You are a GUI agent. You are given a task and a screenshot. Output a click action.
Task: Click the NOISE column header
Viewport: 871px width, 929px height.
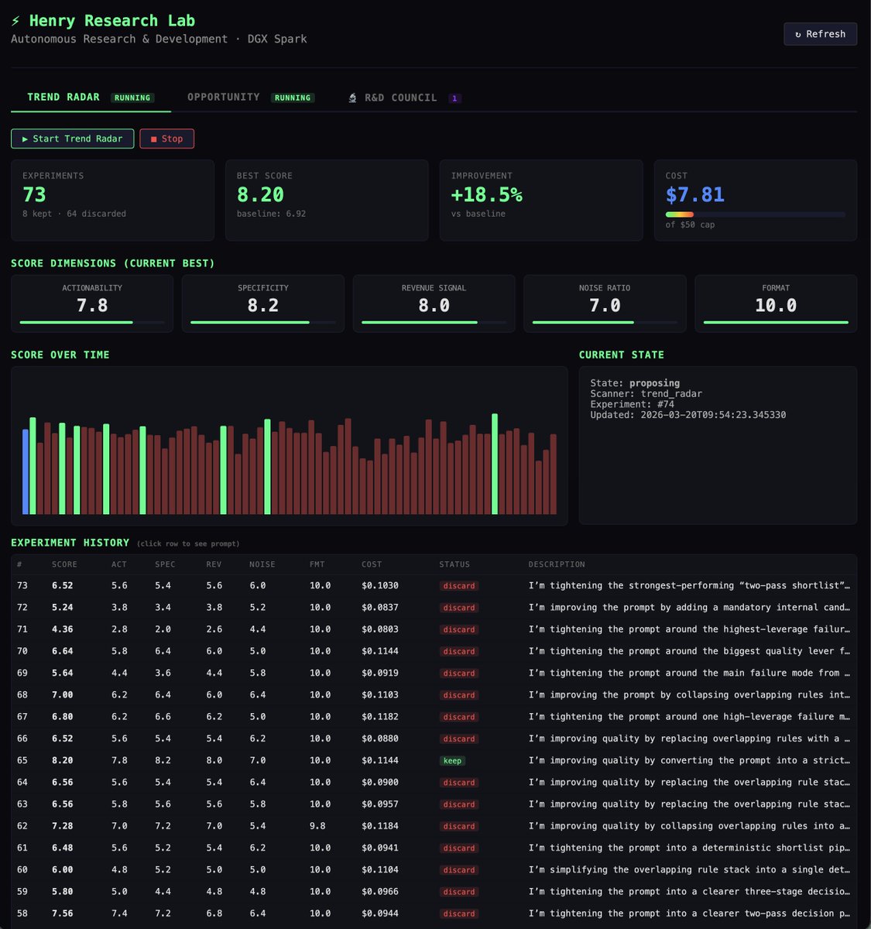[x=262, y=564]
